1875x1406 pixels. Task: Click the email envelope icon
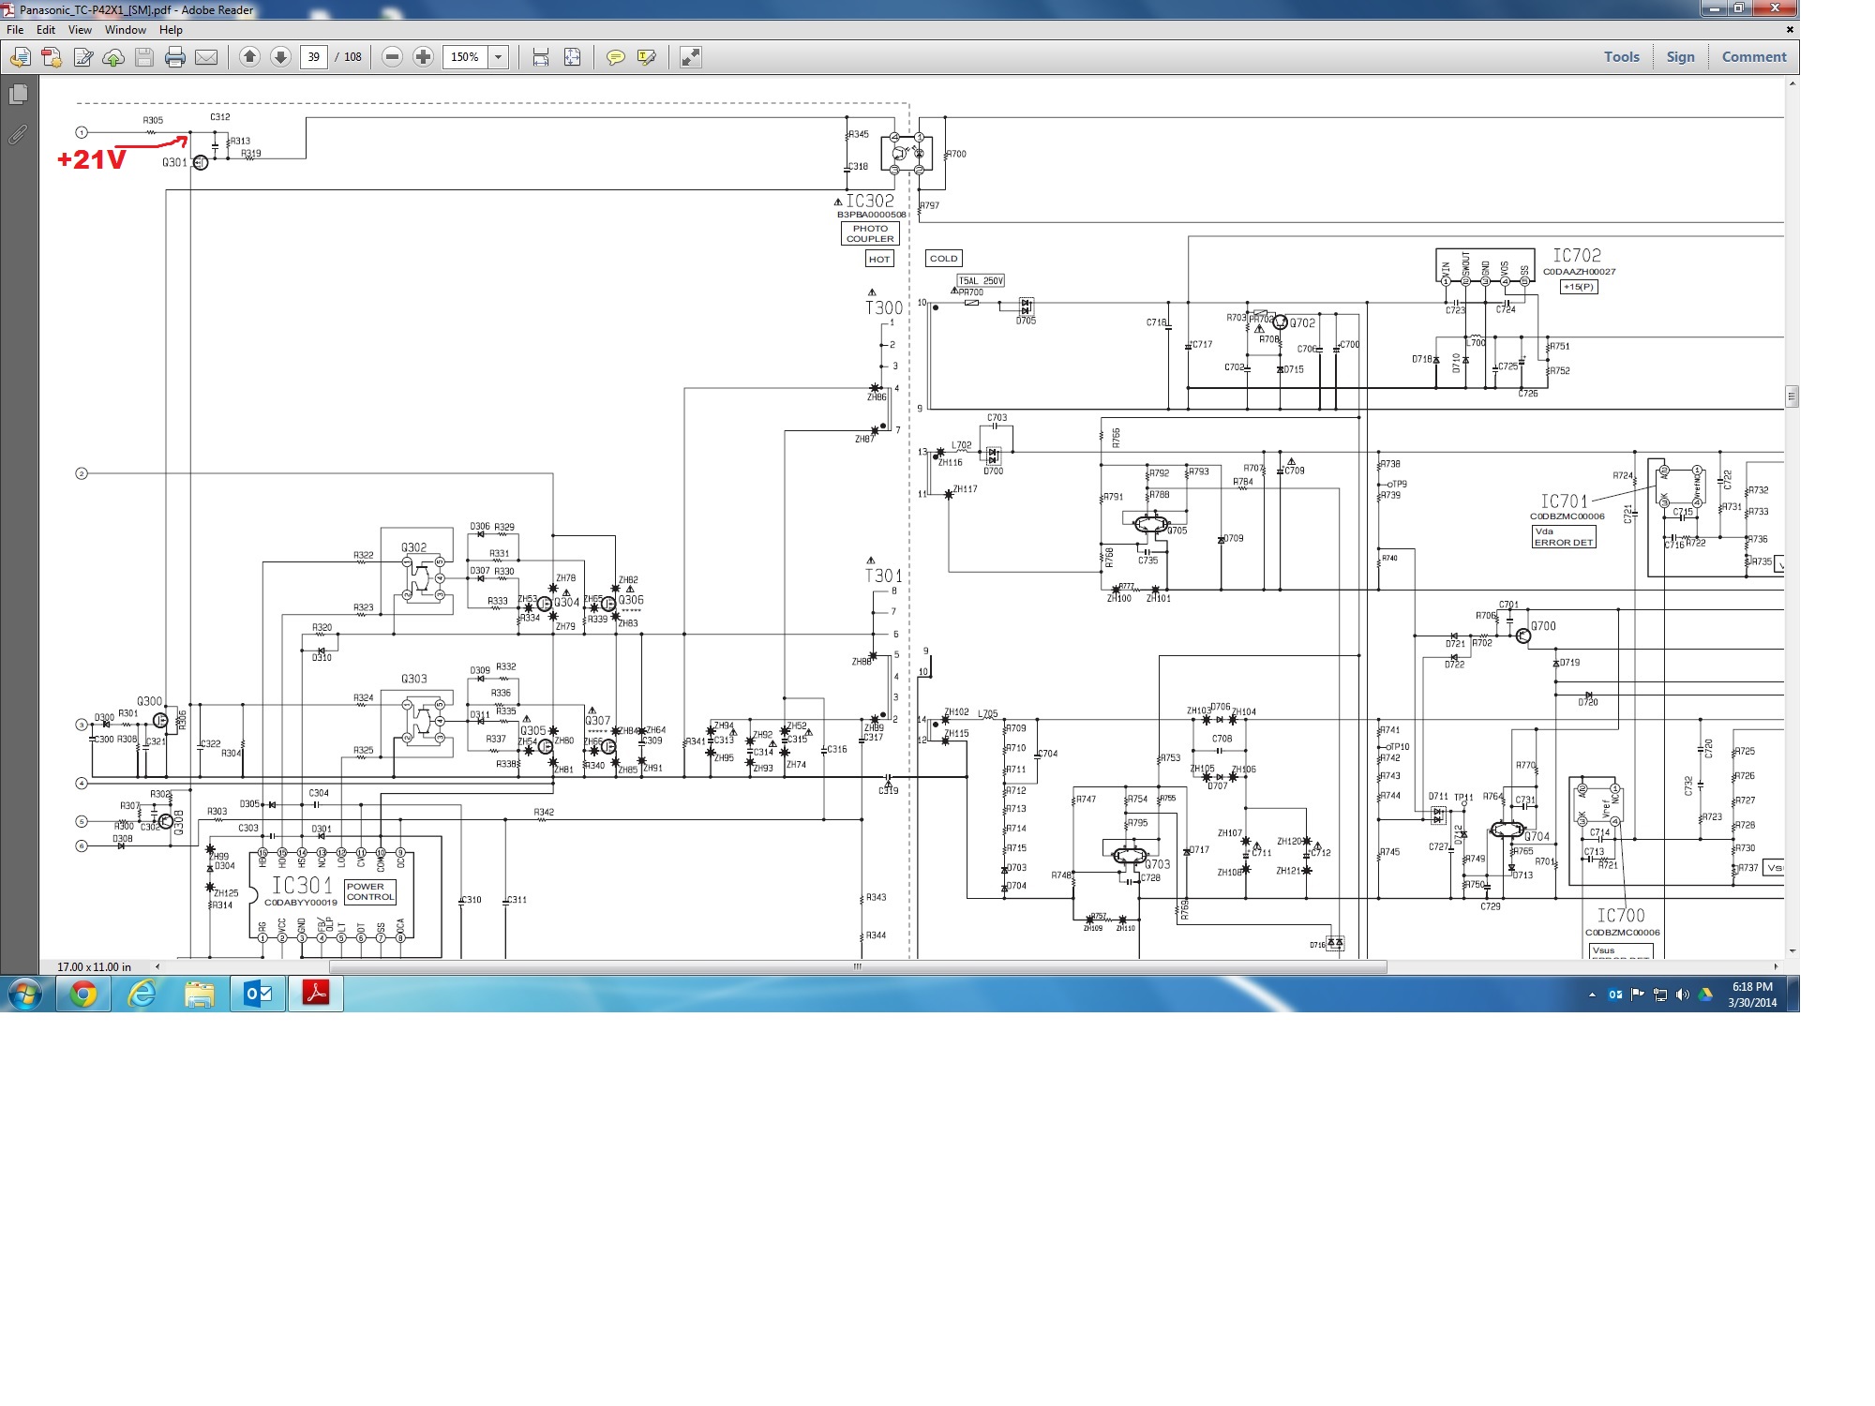click(206, 57)
